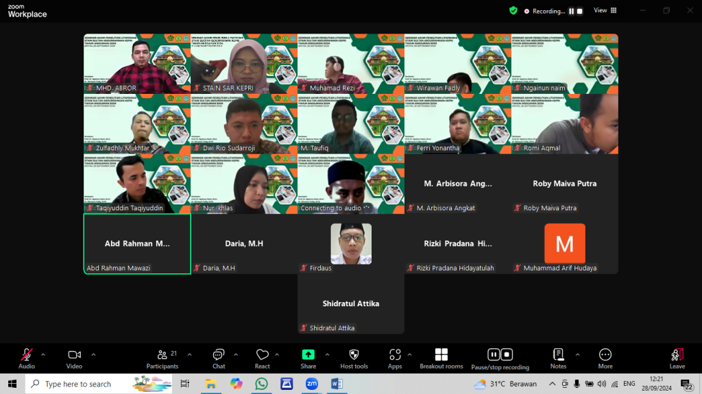Open the Notes icon

pos(558,359)
